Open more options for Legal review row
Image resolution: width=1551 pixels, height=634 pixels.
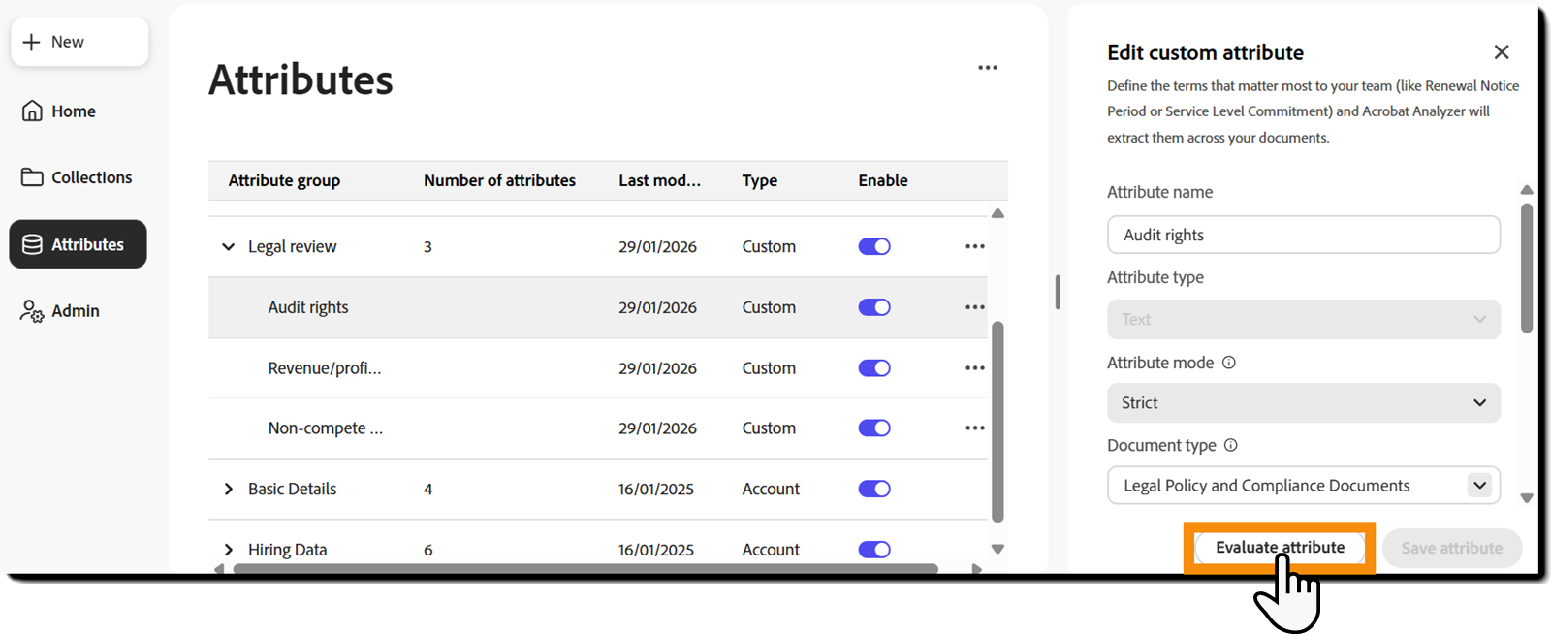point(975,246)
